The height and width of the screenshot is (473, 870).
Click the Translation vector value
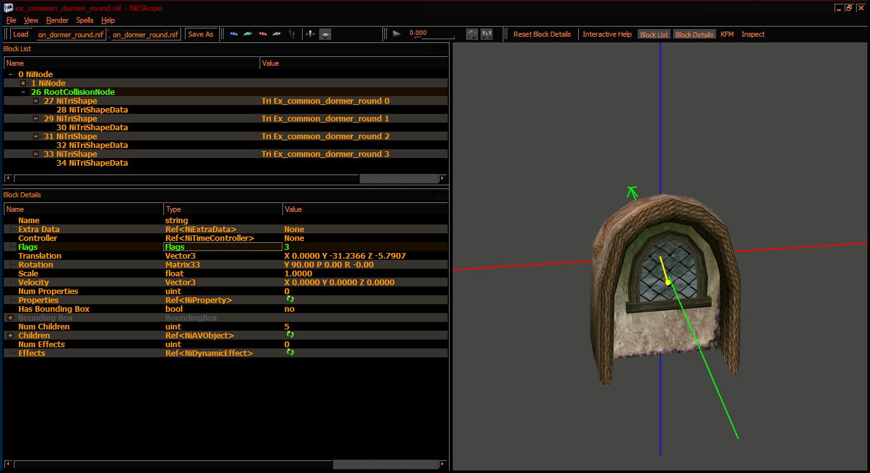344,256
